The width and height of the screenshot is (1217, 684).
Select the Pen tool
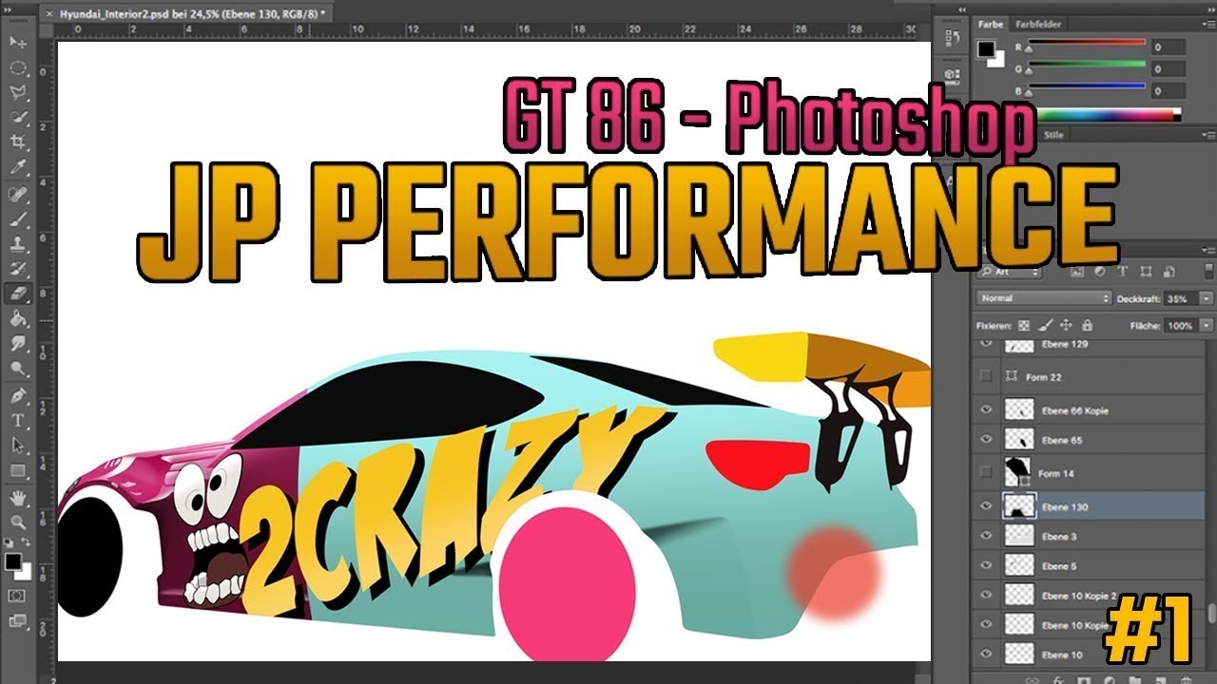(18, 394)
